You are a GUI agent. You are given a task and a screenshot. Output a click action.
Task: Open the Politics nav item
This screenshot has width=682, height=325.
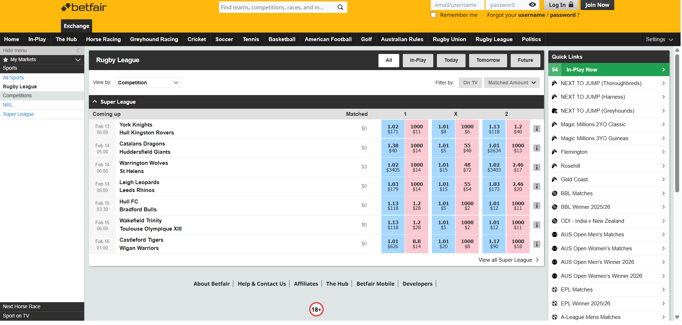pyautogui.click(x=531, y=39)
